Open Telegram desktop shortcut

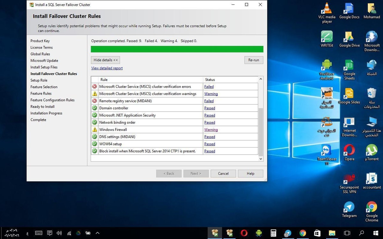click(x=349, y=209)
